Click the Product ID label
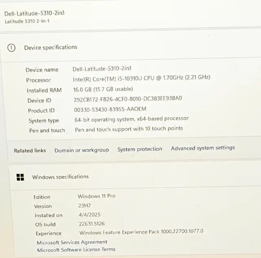Image resolution: width=261 pixels, height=258 pixels. 41,110
